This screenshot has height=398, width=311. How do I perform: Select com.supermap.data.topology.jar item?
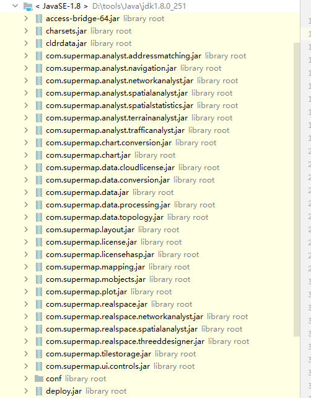pos(105,217)
